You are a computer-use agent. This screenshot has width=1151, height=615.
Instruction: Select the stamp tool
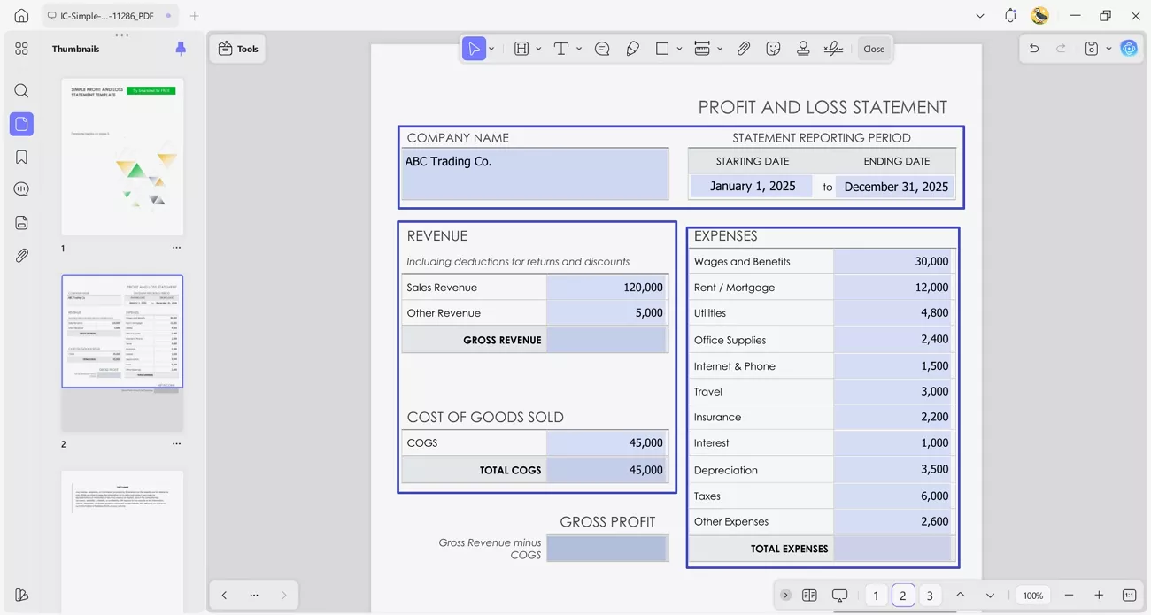click(803, 49)
